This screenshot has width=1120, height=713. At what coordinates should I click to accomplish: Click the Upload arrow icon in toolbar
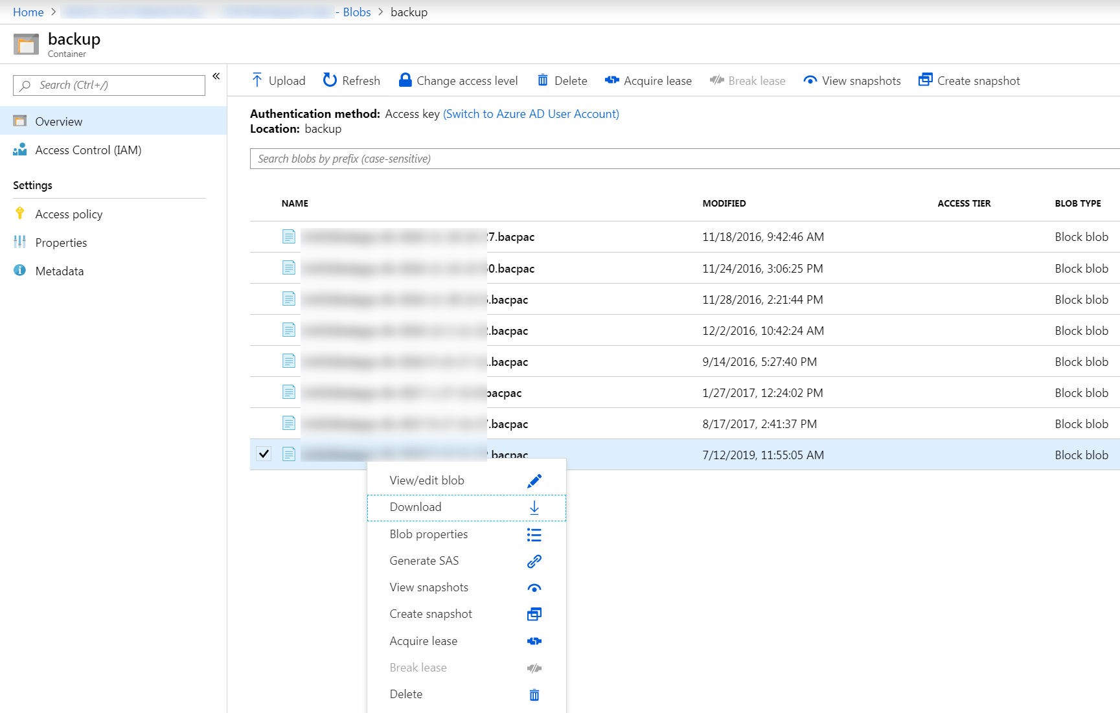coord(257,80)
